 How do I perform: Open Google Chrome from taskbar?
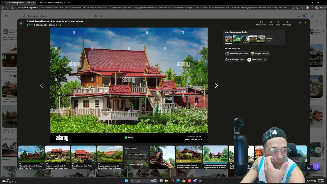[x=183, y=181]
